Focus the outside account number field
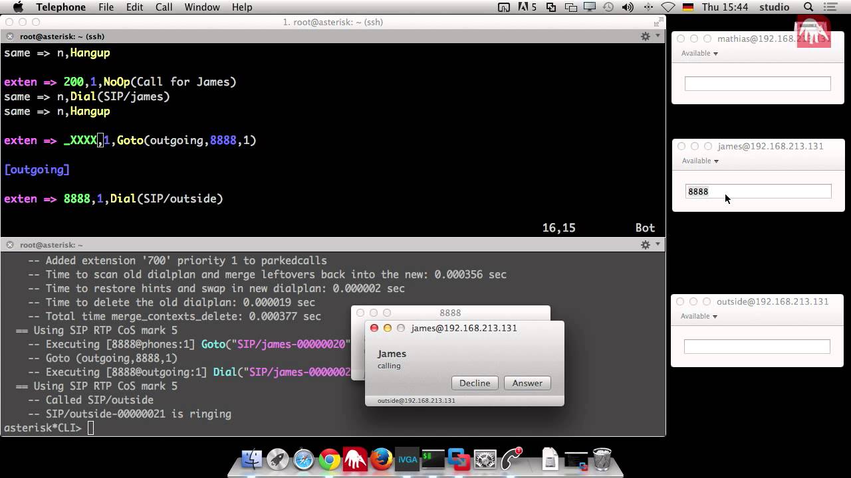 click(757, 347)
